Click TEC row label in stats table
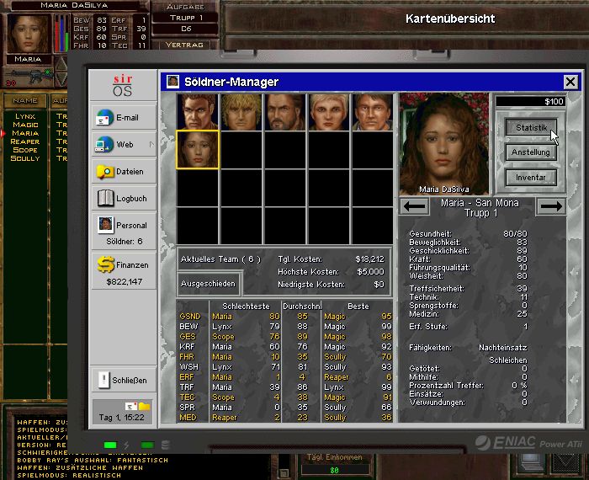This screenshot has height=480, width=589. 188,397
